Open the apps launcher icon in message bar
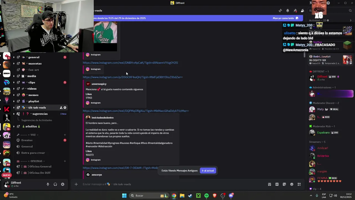The height and width of the screenshot is (200, 355). coord(299,184)
